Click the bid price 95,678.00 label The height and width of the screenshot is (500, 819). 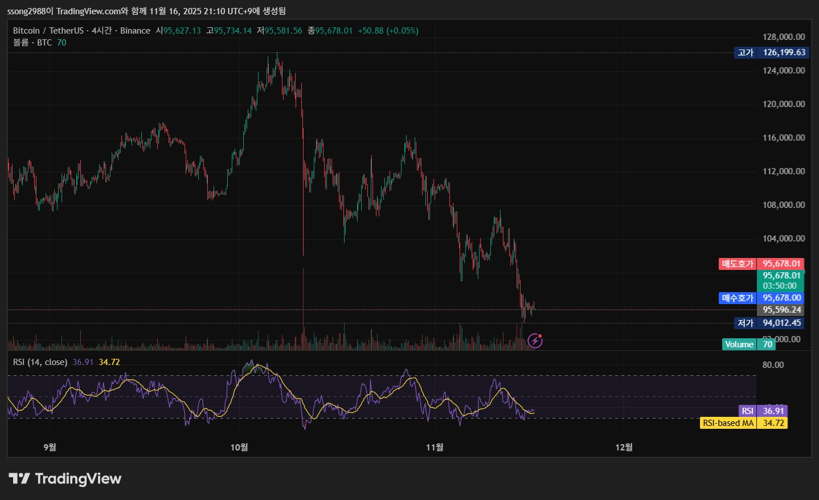[x=781, y=298]
